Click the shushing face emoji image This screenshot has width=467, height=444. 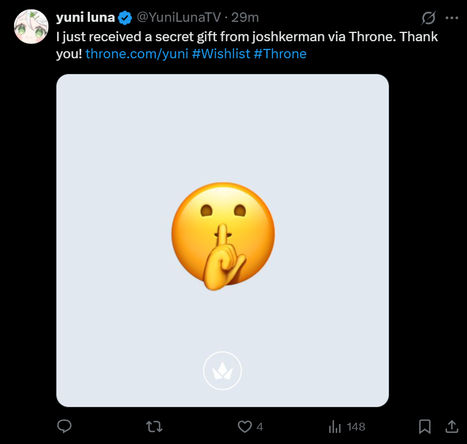(223, 236)
